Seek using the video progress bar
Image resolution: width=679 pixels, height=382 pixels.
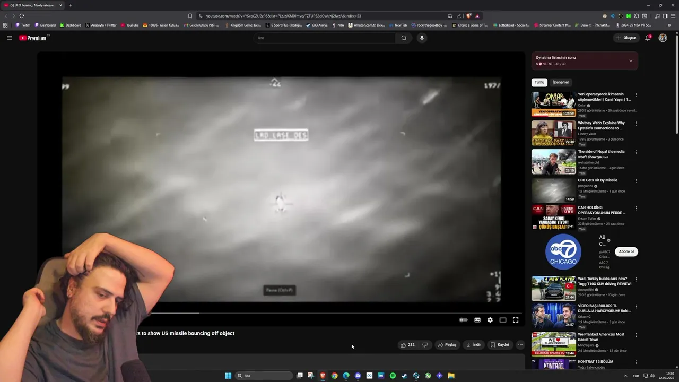click(x=281, y=312)
